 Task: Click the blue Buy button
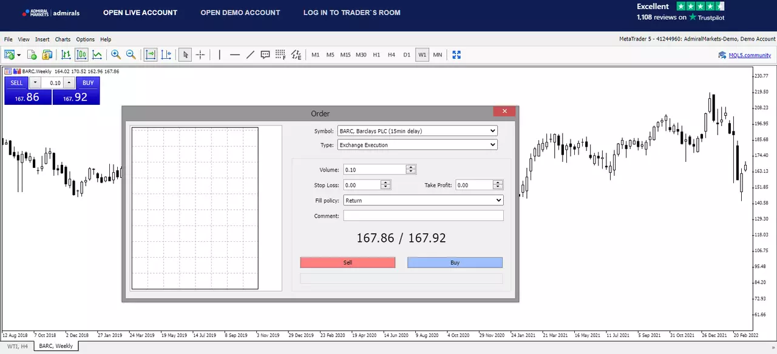click(455, 262)
